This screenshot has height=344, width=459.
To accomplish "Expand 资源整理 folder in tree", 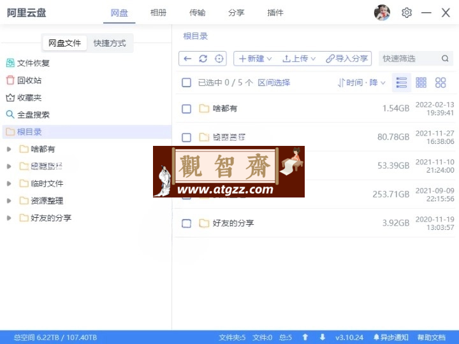I will (9, 201).
